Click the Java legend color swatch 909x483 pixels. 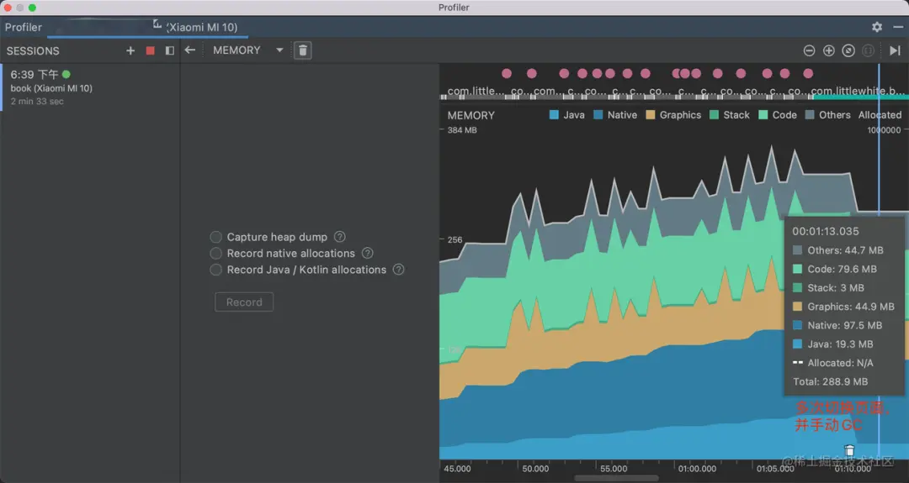point(554,115)
